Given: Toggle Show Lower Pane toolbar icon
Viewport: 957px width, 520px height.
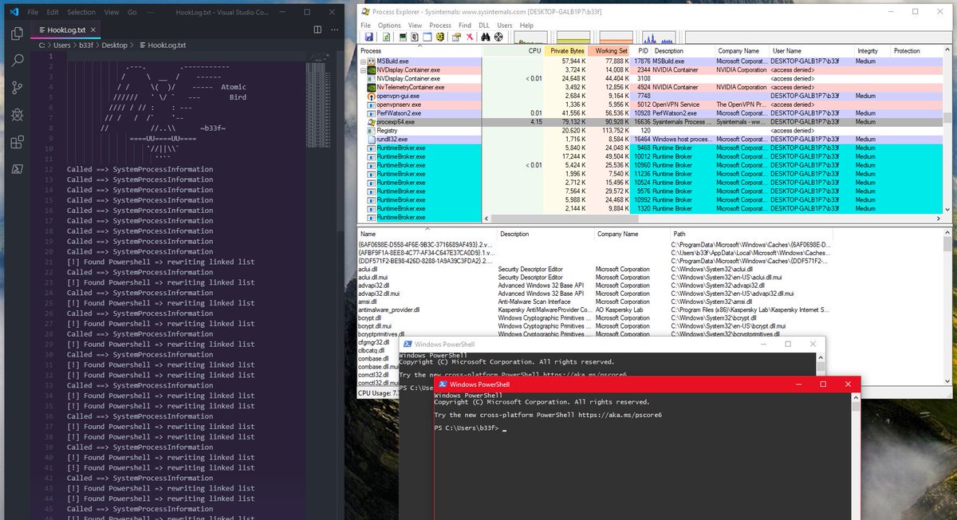Looking at the screenshot, I should coord(427,37).
